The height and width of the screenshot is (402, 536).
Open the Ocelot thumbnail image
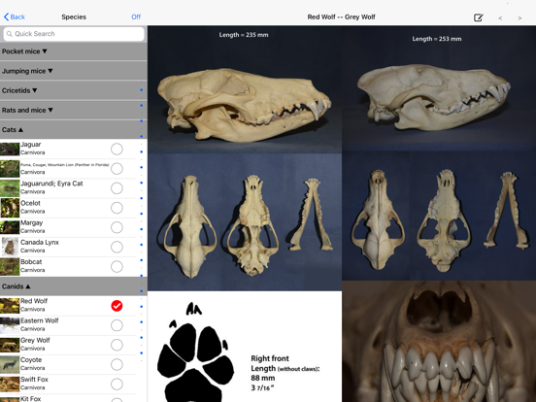[10, 208]
